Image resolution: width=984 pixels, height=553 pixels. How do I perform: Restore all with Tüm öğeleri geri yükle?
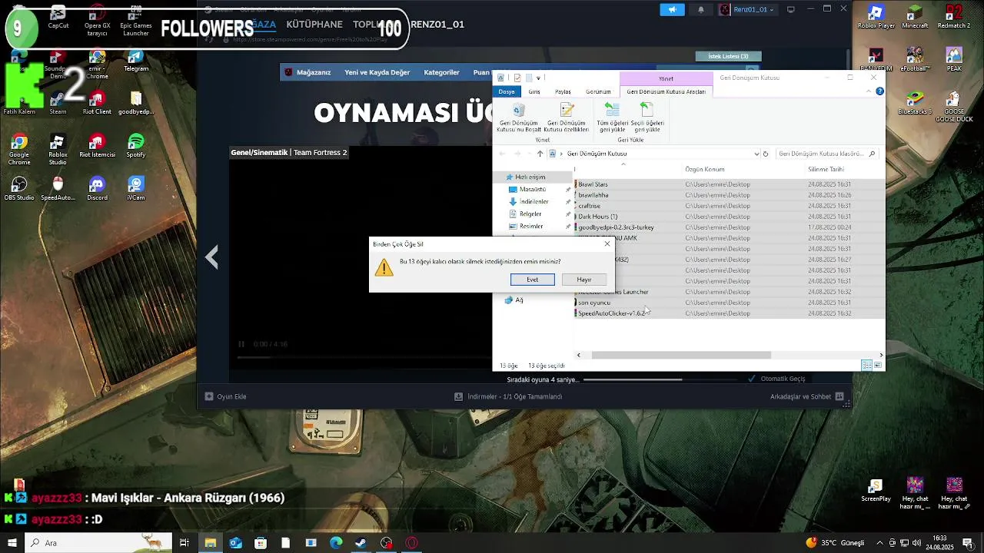612,118
